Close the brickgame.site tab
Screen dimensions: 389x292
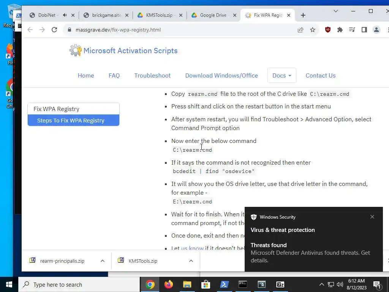point(127,15)
